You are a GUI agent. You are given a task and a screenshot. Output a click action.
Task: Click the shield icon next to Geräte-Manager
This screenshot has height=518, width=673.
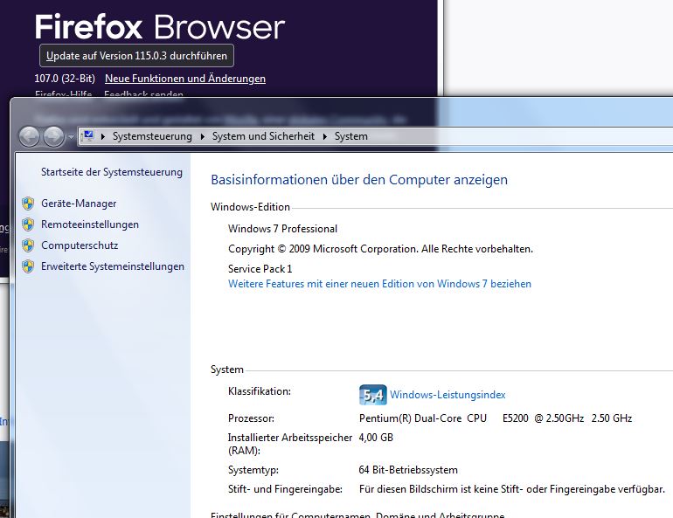click(28, 204)
